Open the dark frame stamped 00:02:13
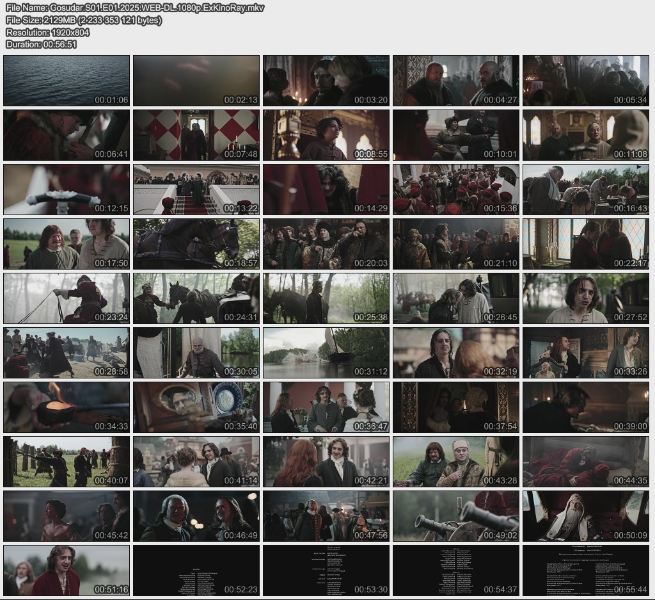Image resolution: width=655 pixels, height=600 pixels. pos(196,81)
